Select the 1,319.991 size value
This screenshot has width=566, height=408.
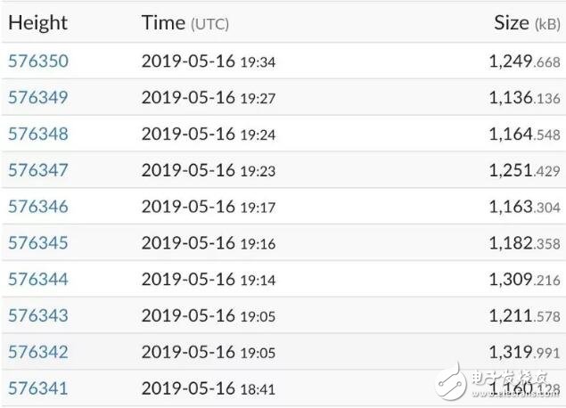click(524, 352)
